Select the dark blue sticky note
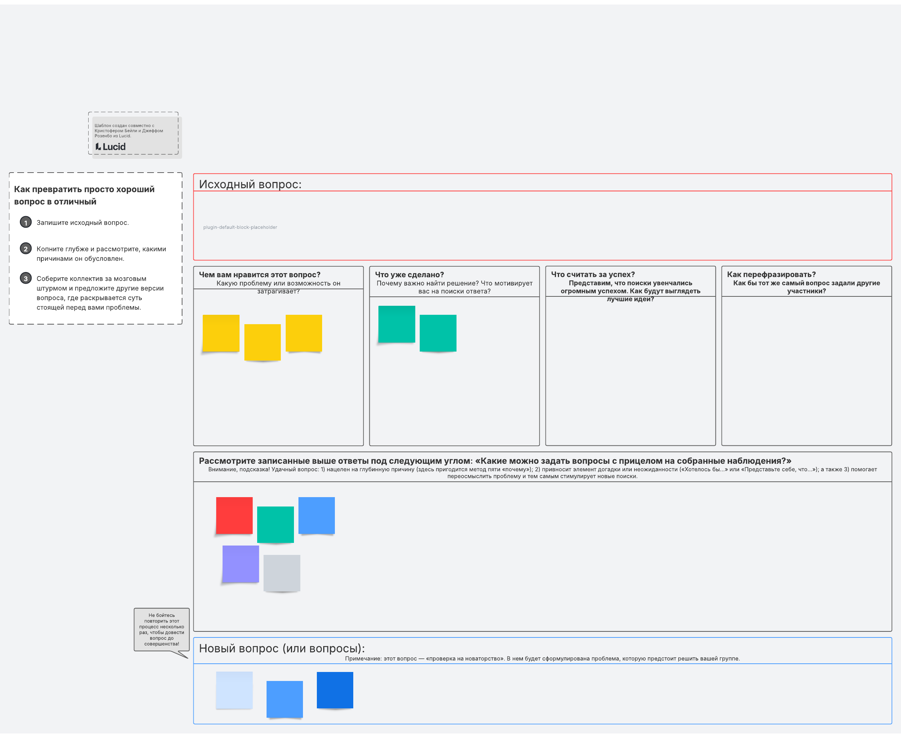Viewport: 901px width, 738px height. click(x=335, y=690)
